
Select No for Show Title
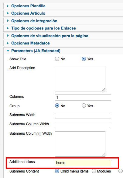coord(57,59)
